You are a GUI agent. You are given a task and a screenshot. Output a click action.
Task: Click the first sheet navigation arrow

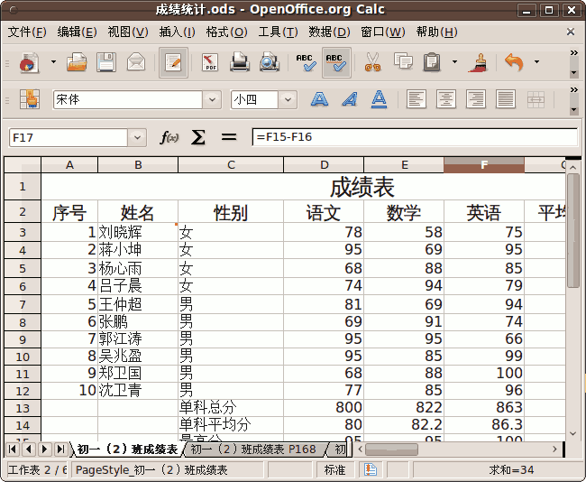pyautogui.click(x=13, y=450)
